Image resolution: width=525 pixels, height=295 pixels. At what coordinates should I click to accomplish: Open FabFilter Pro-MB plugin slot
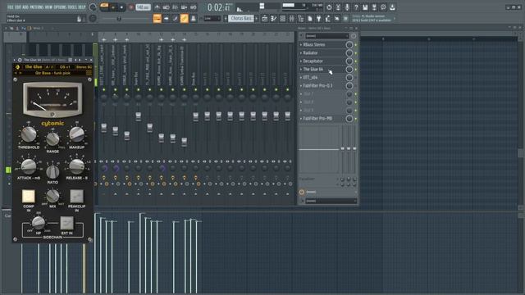[323, 118]
